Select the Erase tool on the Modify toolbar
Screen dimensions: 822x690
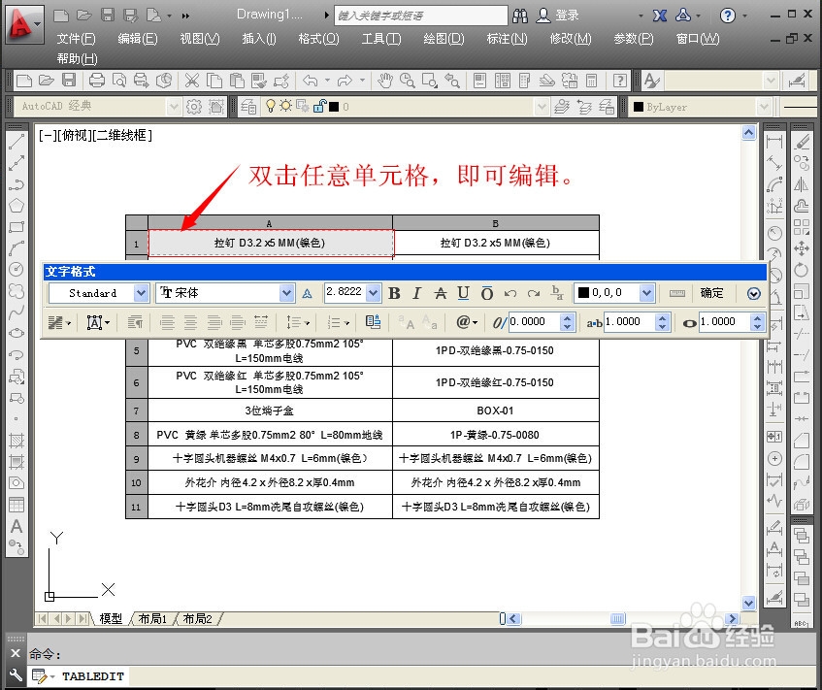click(802, 141)
